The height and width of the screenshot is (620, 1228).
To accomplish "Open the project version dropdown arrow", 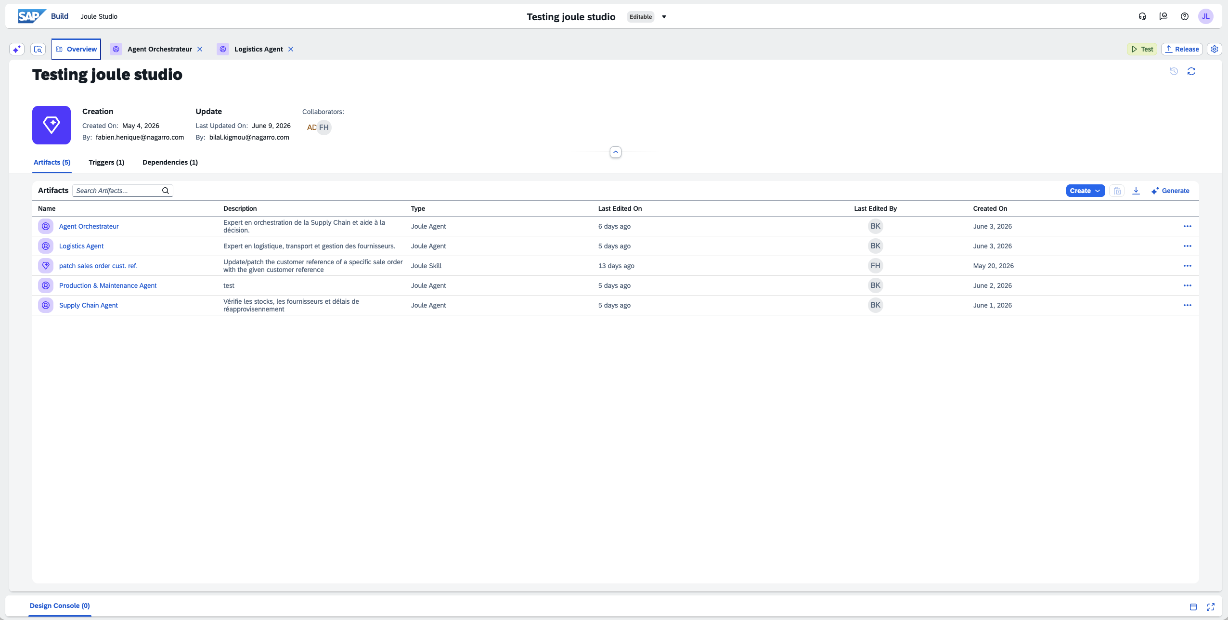I will 664,17.
